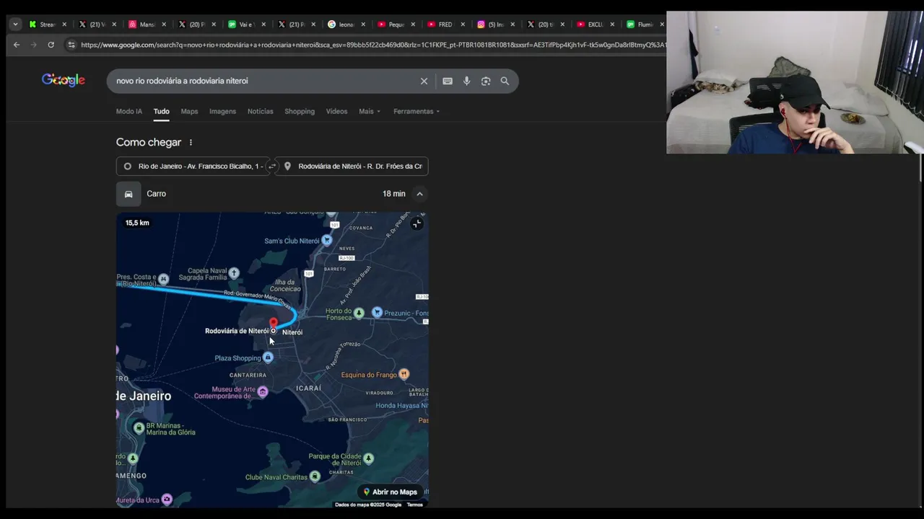Viewport: 924px width, 519px height.
Task: Click BR Marinas da Glória marker
Action: click(139, 428)
